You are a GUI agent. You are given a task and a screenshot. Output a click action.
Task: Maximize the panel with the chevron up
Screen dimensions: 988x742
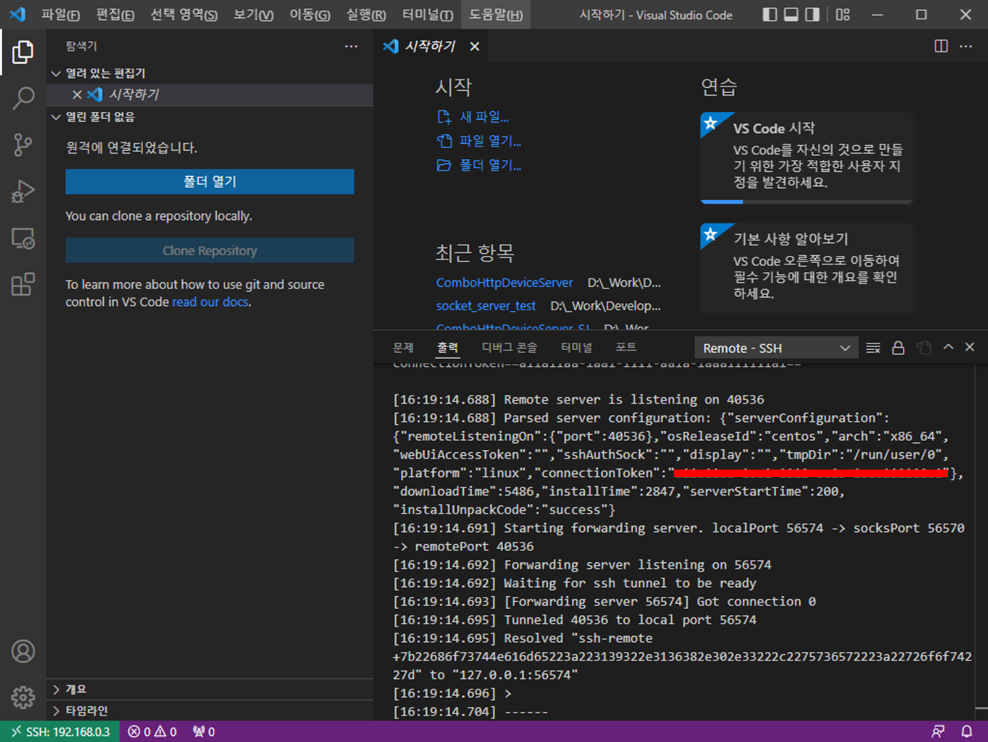[948, 347]
